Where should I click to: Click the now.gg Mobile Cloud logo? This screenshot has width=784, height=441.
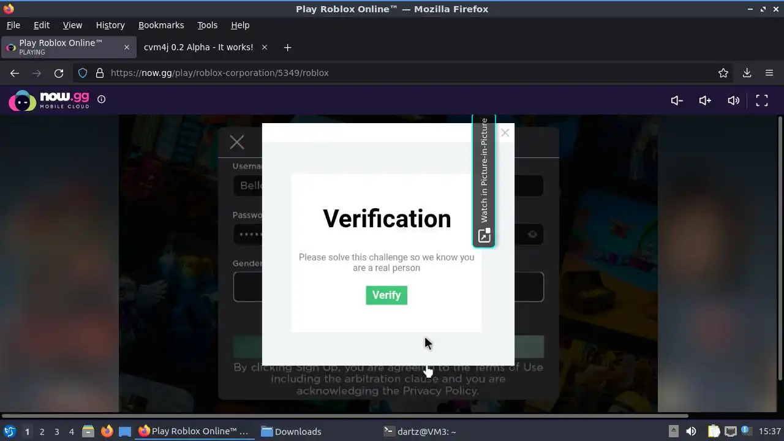pyautogui.click(x=49, y=100)
